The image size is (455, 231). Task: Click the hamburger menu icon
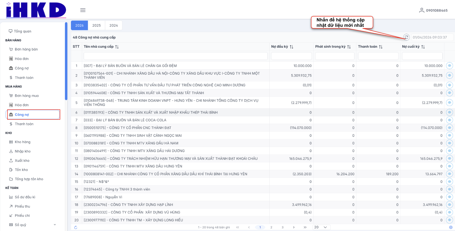[x=83, y=10]
